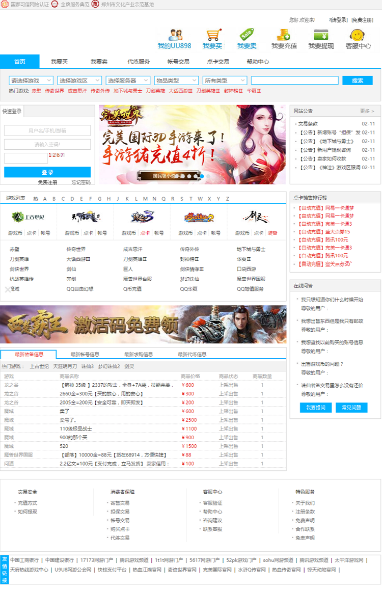Open 【自动充值】盛大点券15 in sales ranking
382x590 pixels.
[324, 232]
